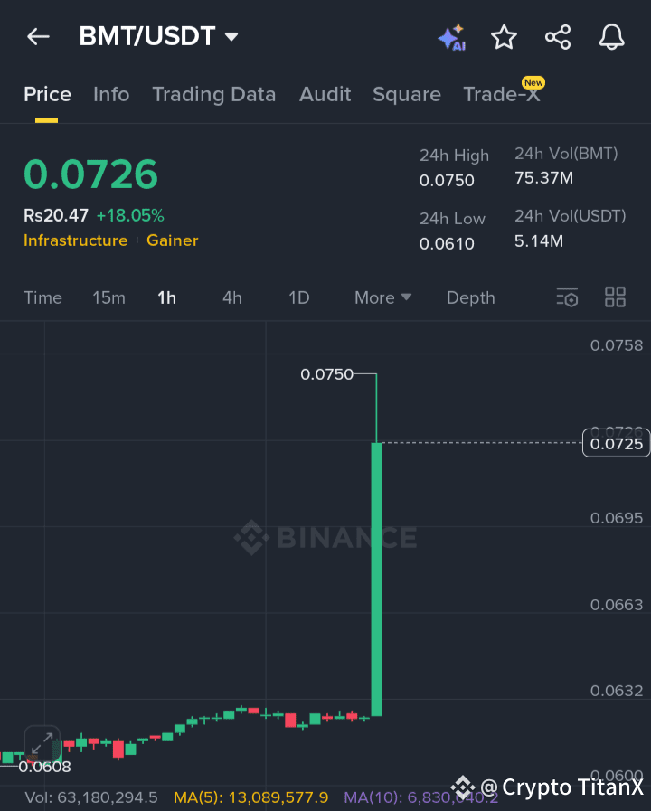Screen dimensions: 651x811
Task: Tap the 0.0750 high marker label
Action: point(326,374)
